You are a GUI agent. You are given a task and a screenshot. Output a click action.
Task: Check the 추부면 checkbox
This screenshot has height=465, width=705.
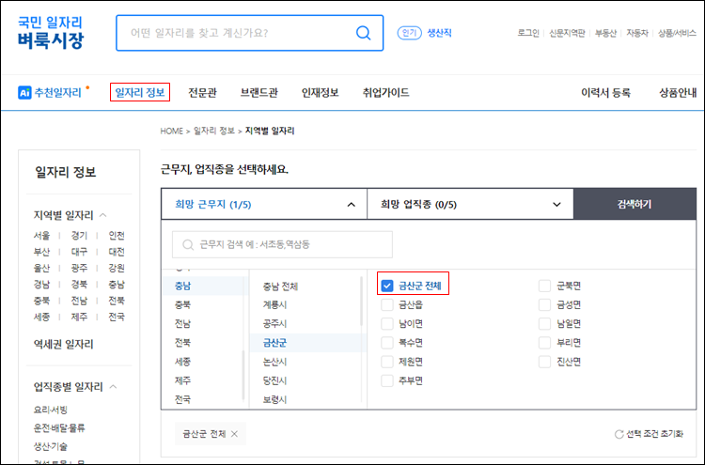(x=387, y=380)
